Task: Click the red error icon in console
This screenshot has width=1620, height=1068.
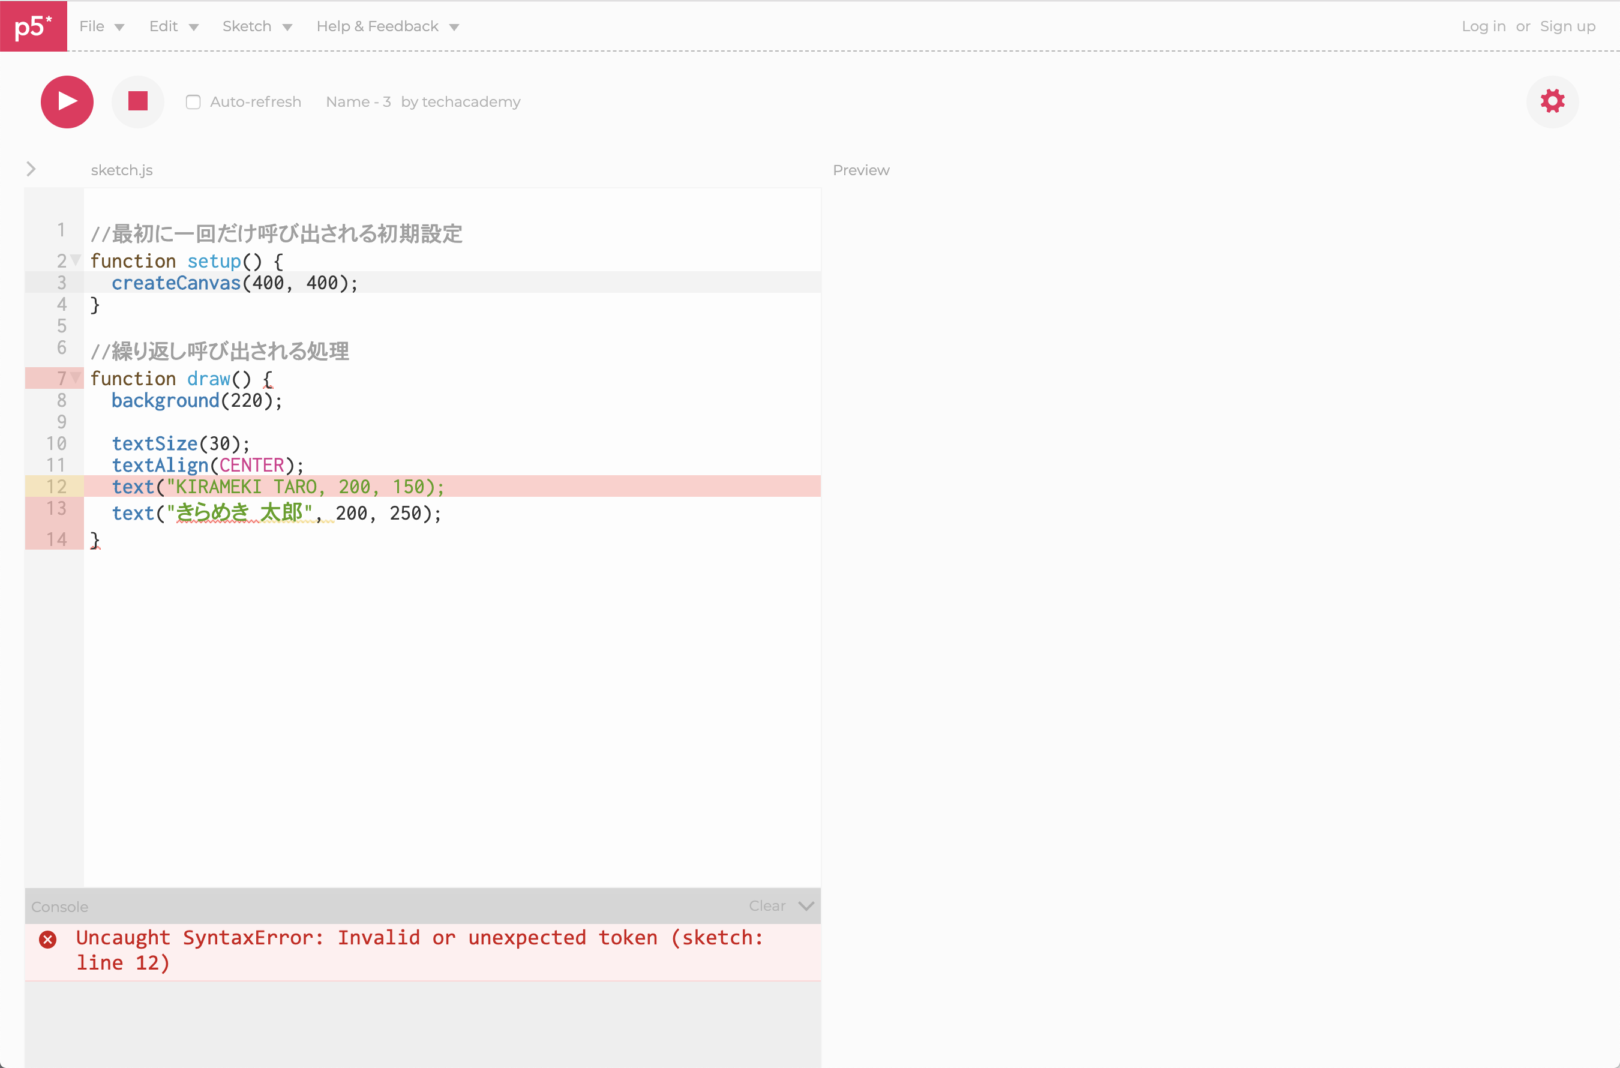Action: click(x=47, y=940)
